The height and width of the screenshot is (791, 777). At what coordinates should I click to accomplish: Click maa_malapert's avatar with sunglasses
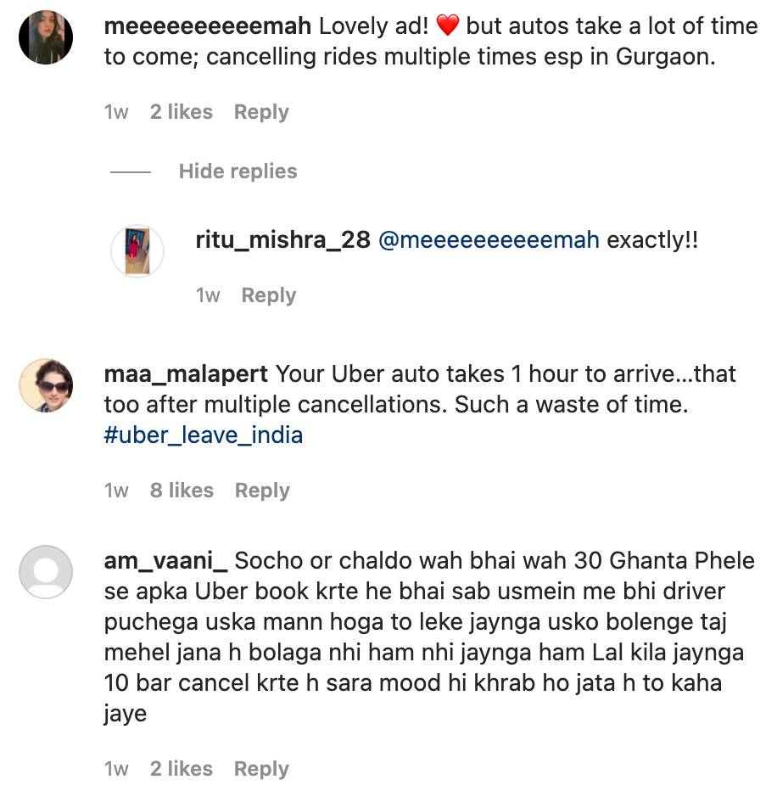[46, 386]
